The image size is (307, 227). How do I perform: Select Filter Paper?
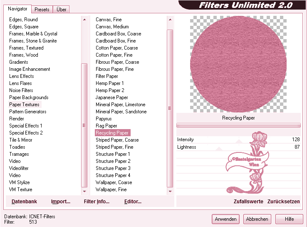(107, 76)
